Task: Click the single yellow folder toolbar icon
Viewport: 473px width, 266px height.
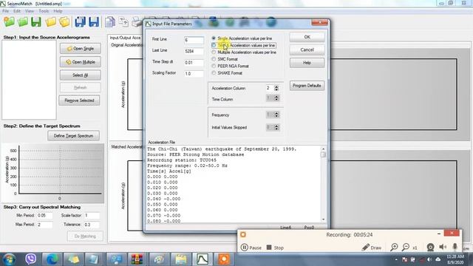Action: pos(51,22)
